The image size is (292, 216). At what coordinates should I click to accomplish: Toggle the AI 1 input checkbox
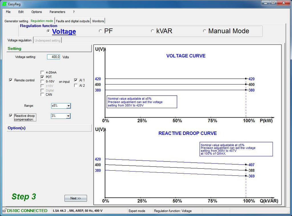coord(76,80)
